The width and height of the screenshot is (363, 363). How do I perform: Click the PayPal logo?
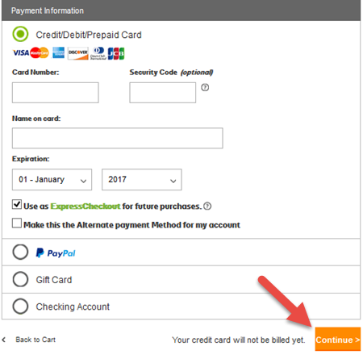click(56, 252)
